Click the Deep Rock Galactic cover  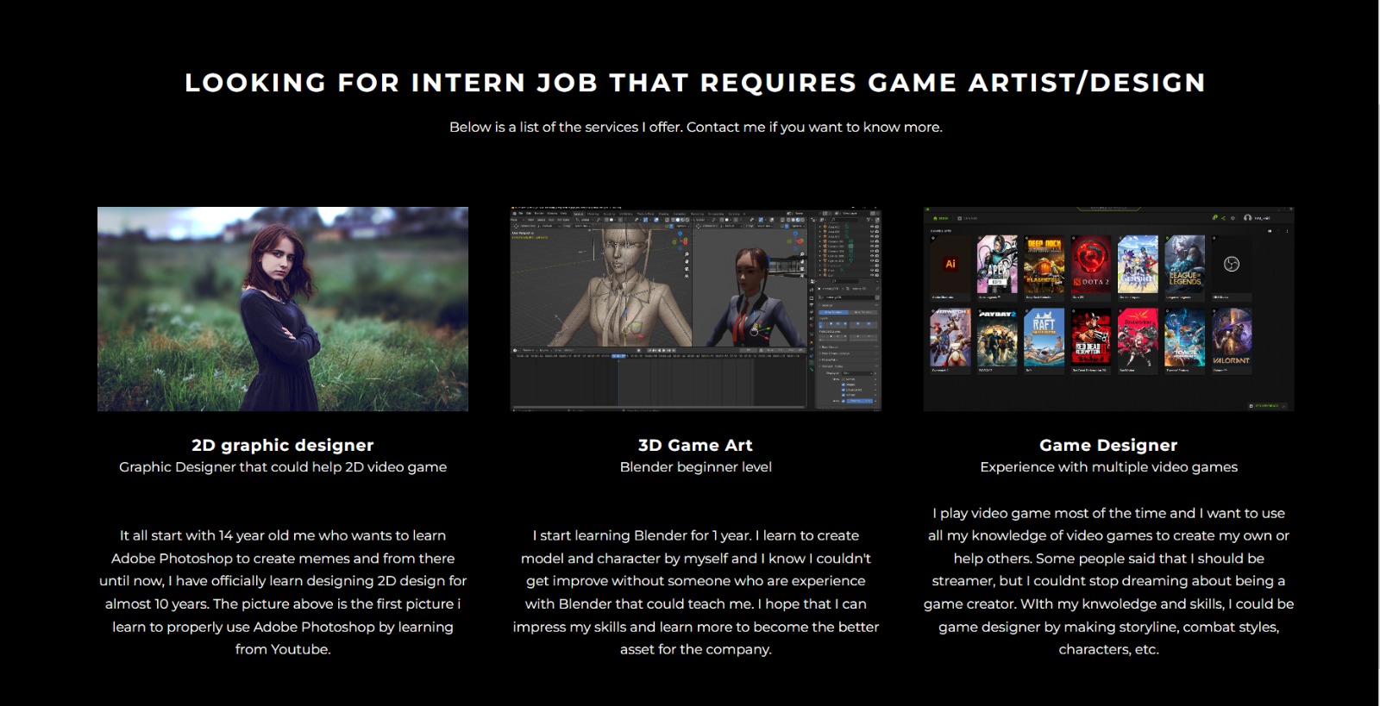(x=1044, y=264)
